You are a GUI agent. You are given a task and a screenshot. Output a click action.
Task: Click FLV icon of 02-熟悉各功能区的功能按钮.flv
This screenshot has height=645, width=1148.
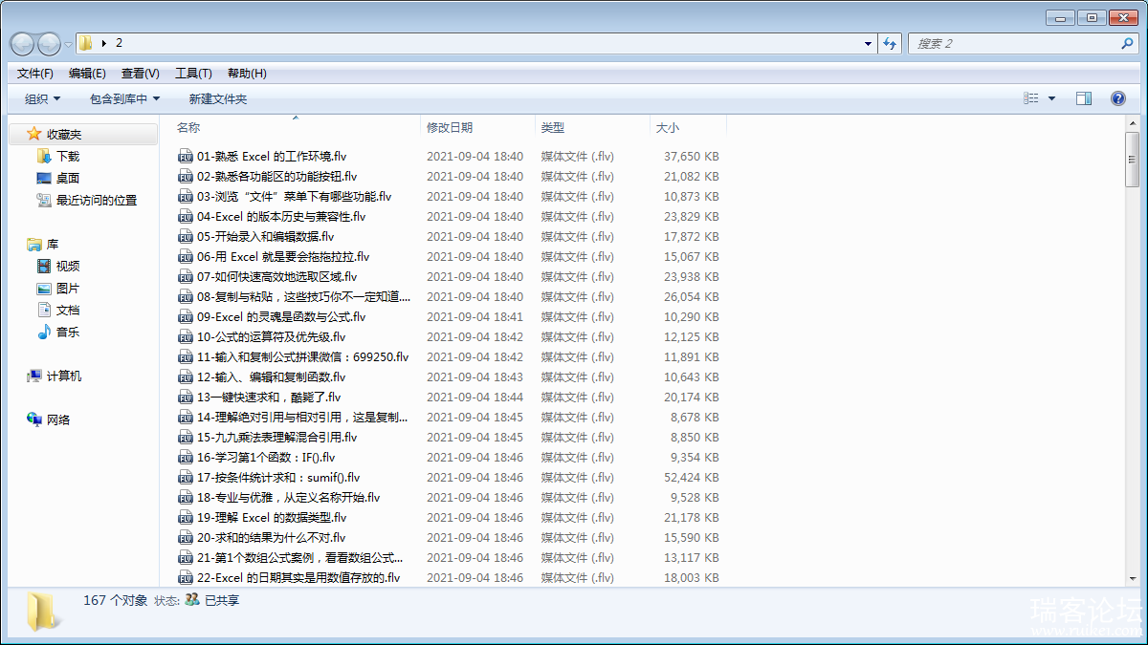(x=186, y=177)
